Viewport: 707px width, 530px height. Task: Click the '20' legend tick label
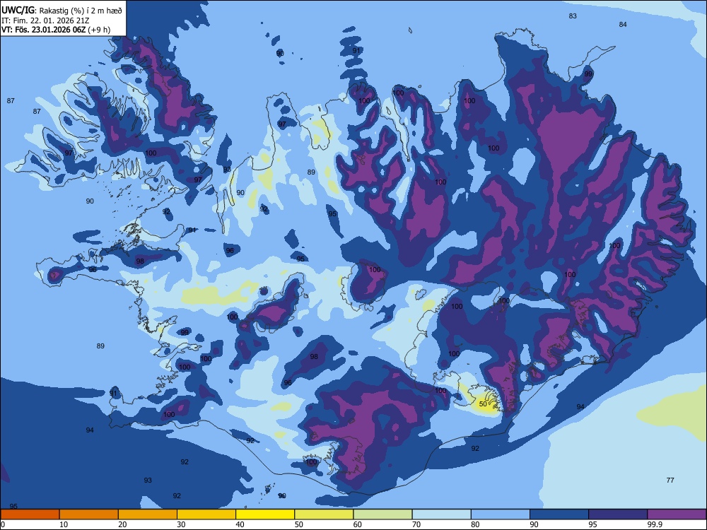[122, 524]
